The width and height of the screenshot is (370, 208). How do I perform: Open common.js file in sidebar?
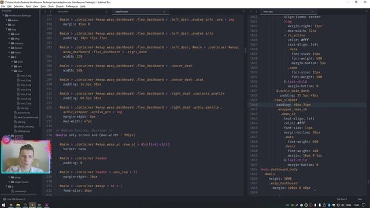(x=19, y=191)
